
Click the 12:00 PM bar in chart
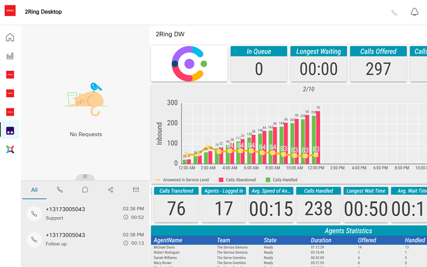316,137
